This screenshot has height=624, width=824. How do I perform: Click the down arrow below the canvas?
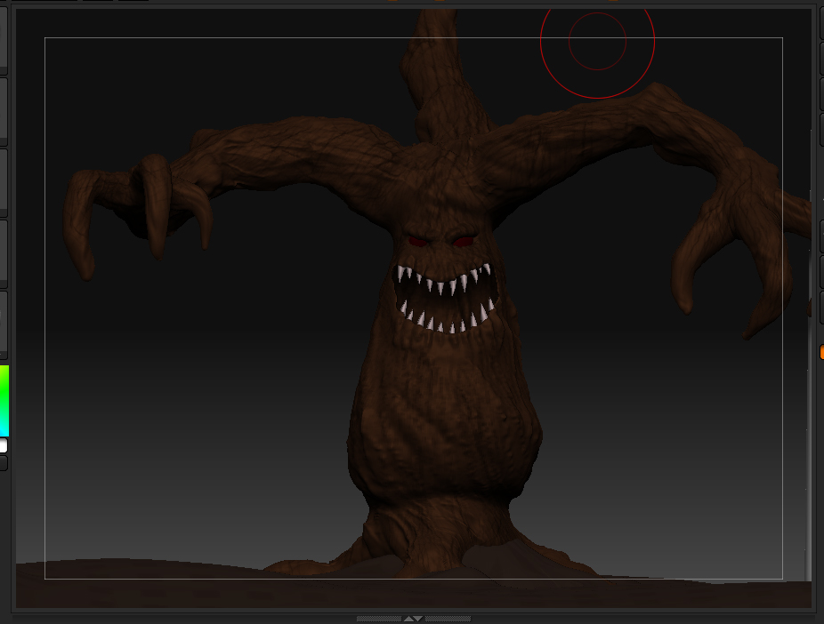pos(418,619)
